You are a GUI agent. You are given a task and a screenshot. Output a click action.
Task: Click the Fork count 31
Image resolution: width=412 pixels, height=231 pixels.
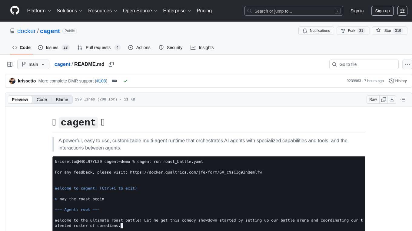(x=361, y=31)
